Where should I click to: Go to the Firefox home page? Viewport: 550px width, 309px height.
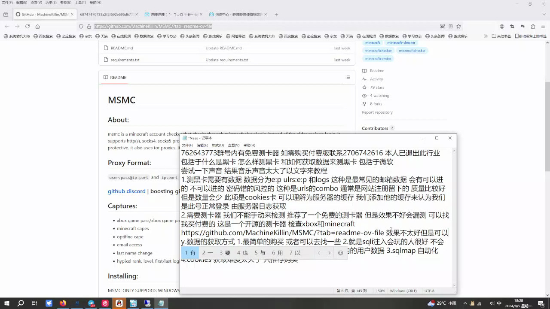pos(38,26)
